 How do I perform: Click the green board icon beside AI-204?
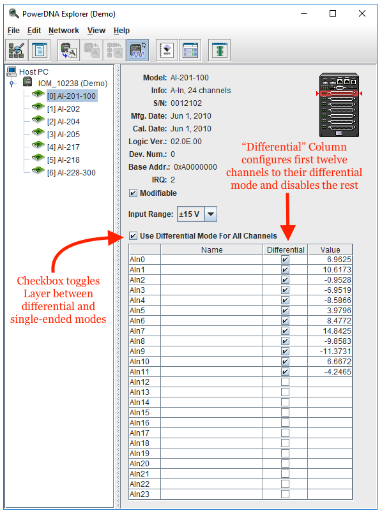point(38,119)
